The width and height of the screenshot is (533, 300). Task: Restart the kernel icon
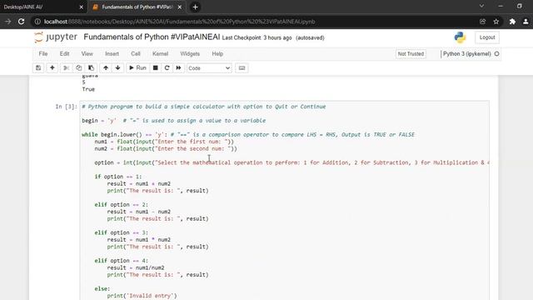click(x=167, y=68)
